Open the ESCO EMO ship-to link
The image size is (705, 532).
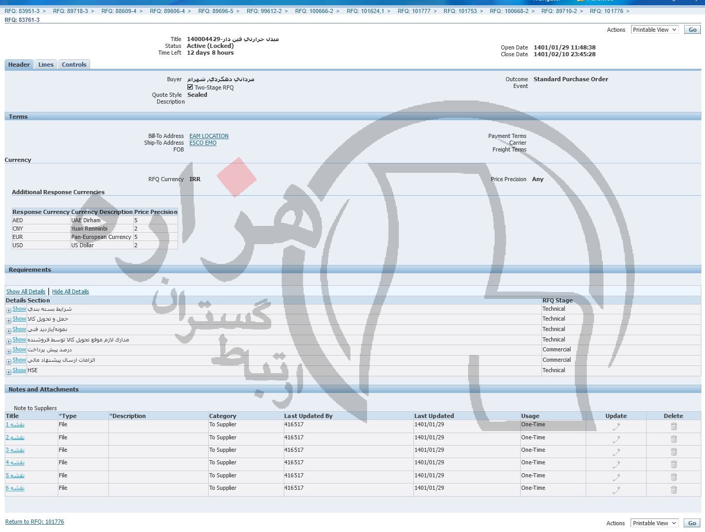click(203, 143)
